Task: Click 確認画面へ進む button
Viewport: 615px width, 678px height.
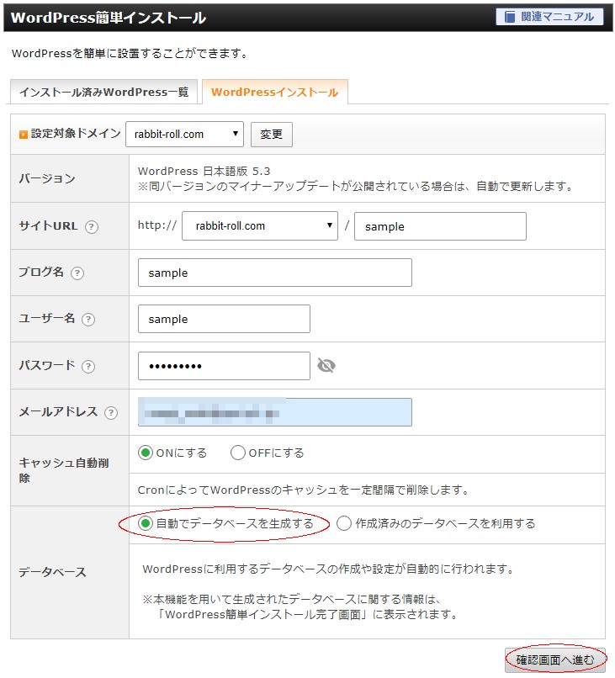Action: click(555, 659)
